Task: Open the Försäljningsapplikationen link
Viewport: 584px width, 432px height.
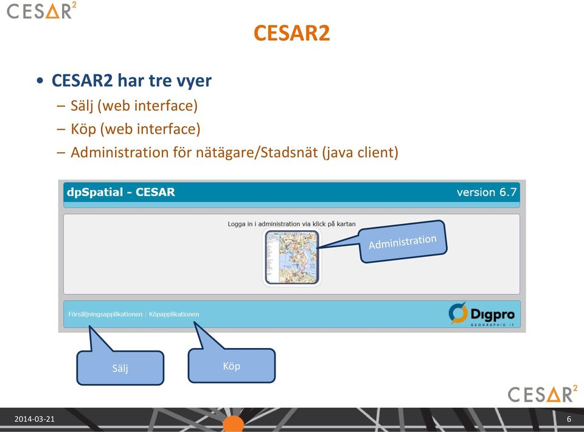Action: coord(105,315)
